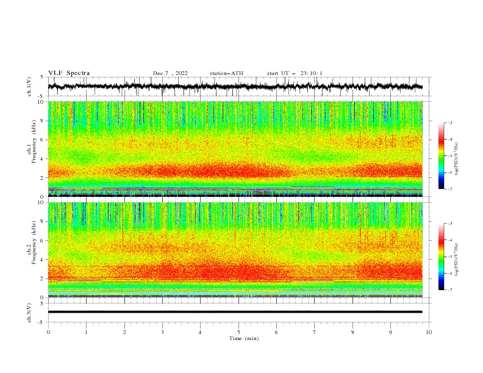Screen dimensions: 483x373
Task: Click the ch.1 colorbar label "-7"
Action: point(450,189)
